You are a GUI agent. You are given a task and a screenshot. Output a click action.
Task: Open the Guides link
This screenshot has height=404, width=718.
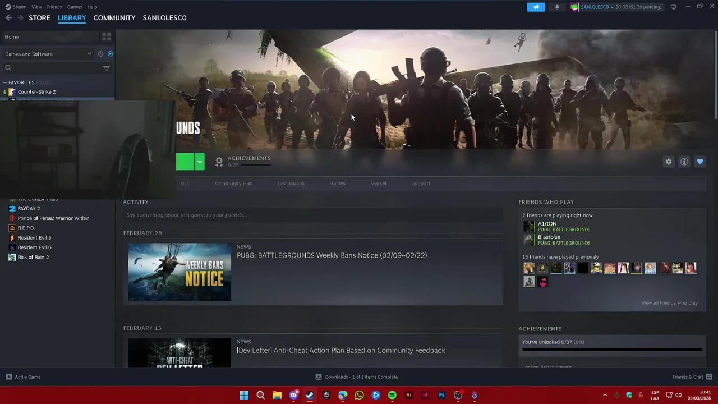pos(338,183)
